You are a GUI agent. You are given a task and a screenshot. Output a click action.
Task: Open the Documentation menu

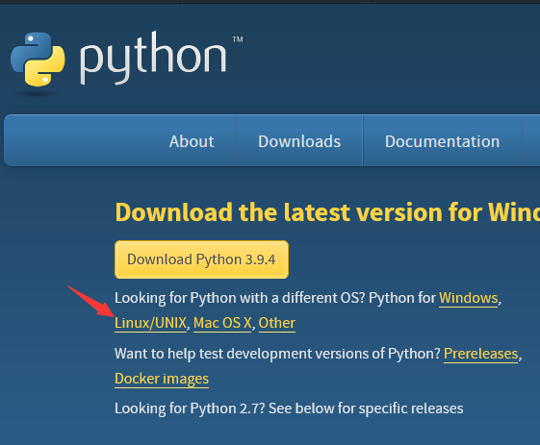coord(442,141)
